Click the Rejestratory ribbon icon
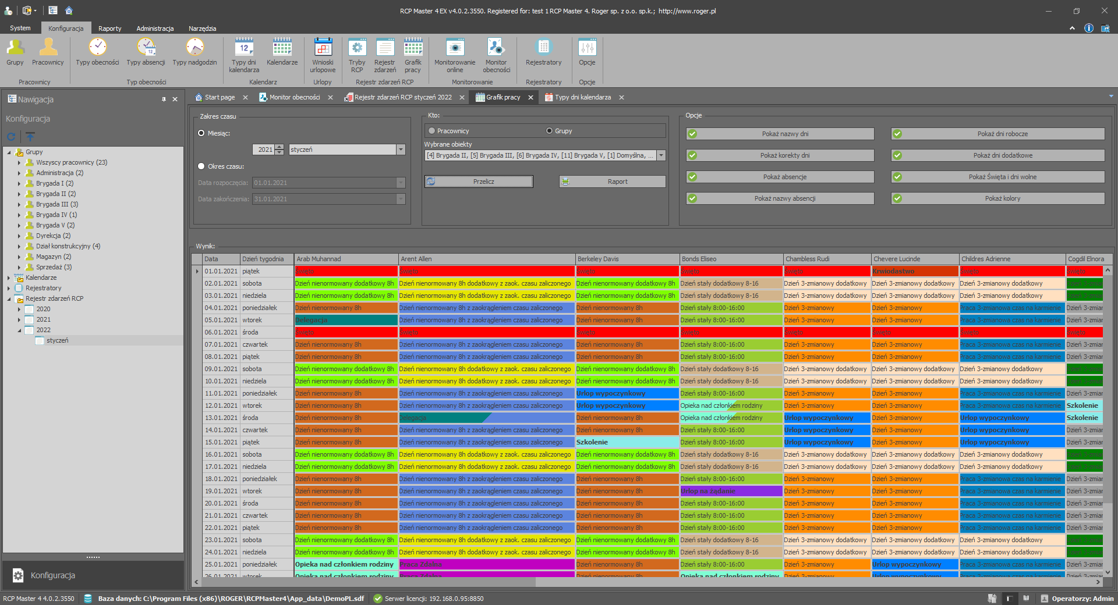1118x605 pixels. click(543, 52)
